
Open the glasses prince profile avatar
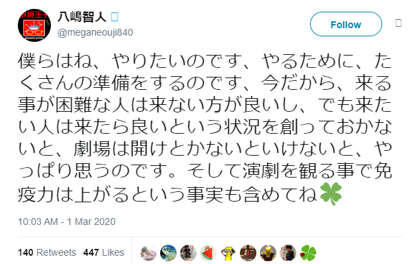point(34,25)
